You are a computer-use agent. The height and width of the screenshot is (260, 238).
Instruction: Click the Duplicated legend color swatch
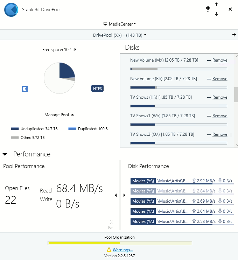coord(72,129)
